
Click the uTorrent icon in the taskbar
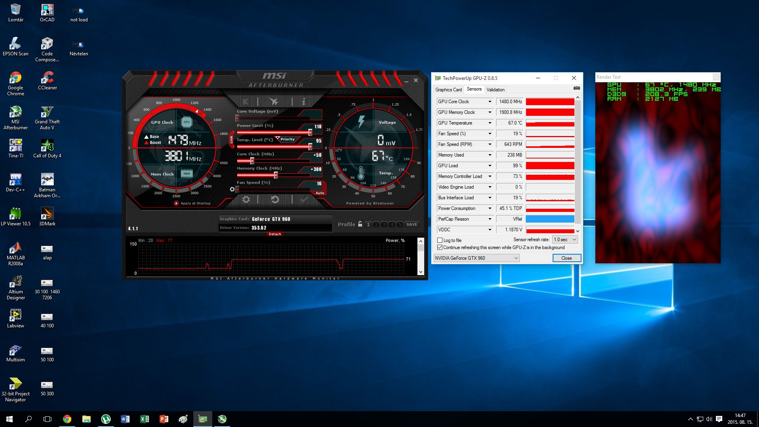pyautogui.click(x=106, y=419)
